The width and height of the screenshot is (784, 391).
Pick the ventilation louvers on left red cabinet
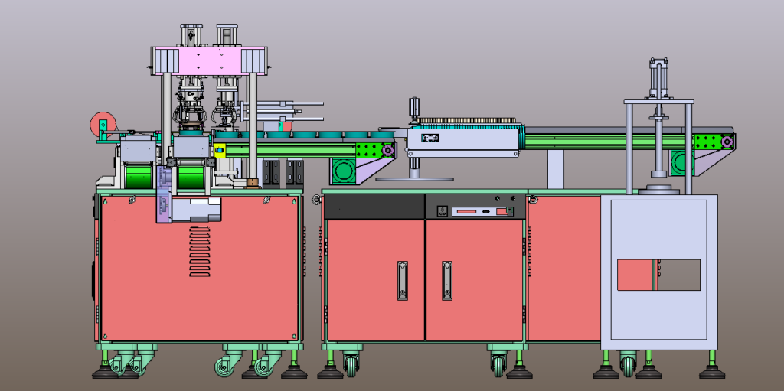point(200,252)
